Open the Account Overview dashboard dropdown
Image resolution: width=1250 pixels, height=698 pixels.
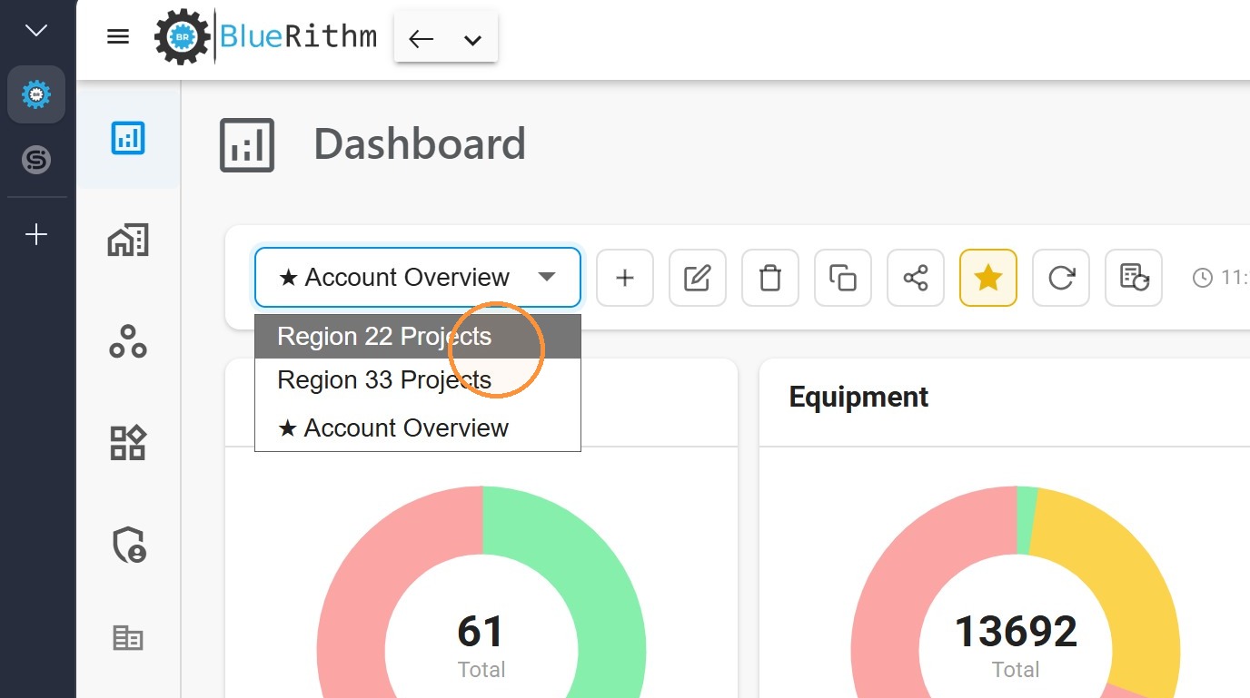point(418,277)
